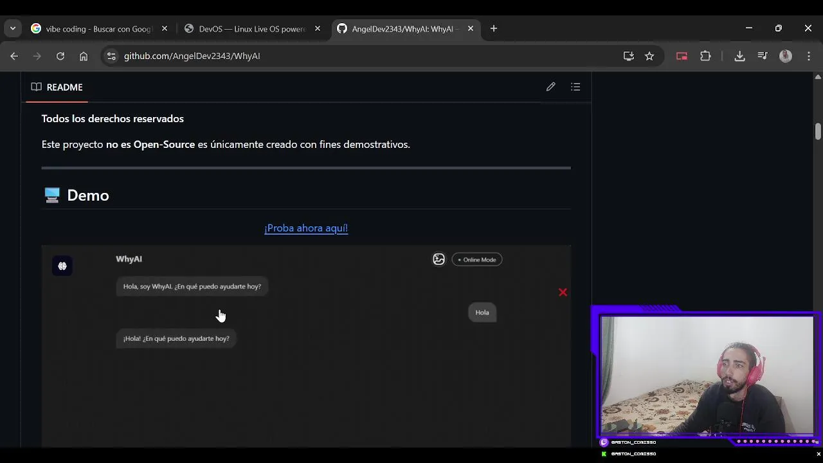Open the README outline list
This screenshot has width=823, height=463.
pos(575,87)
